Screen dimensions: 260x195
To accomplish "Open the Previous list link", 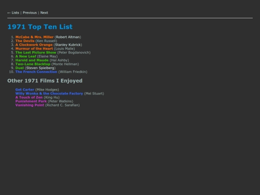I will pos(30,13).
